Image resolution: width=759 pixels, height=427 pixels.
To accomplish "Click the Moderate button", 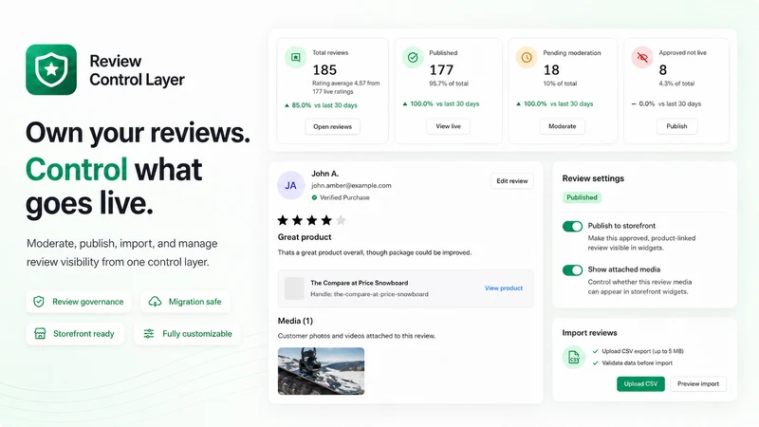I will pos(562,126).
